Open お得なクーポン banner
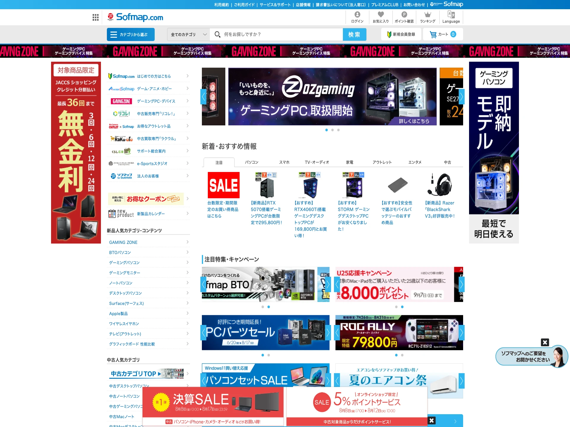This screenshot has width=570, height=427. click(x=146, y=199)
